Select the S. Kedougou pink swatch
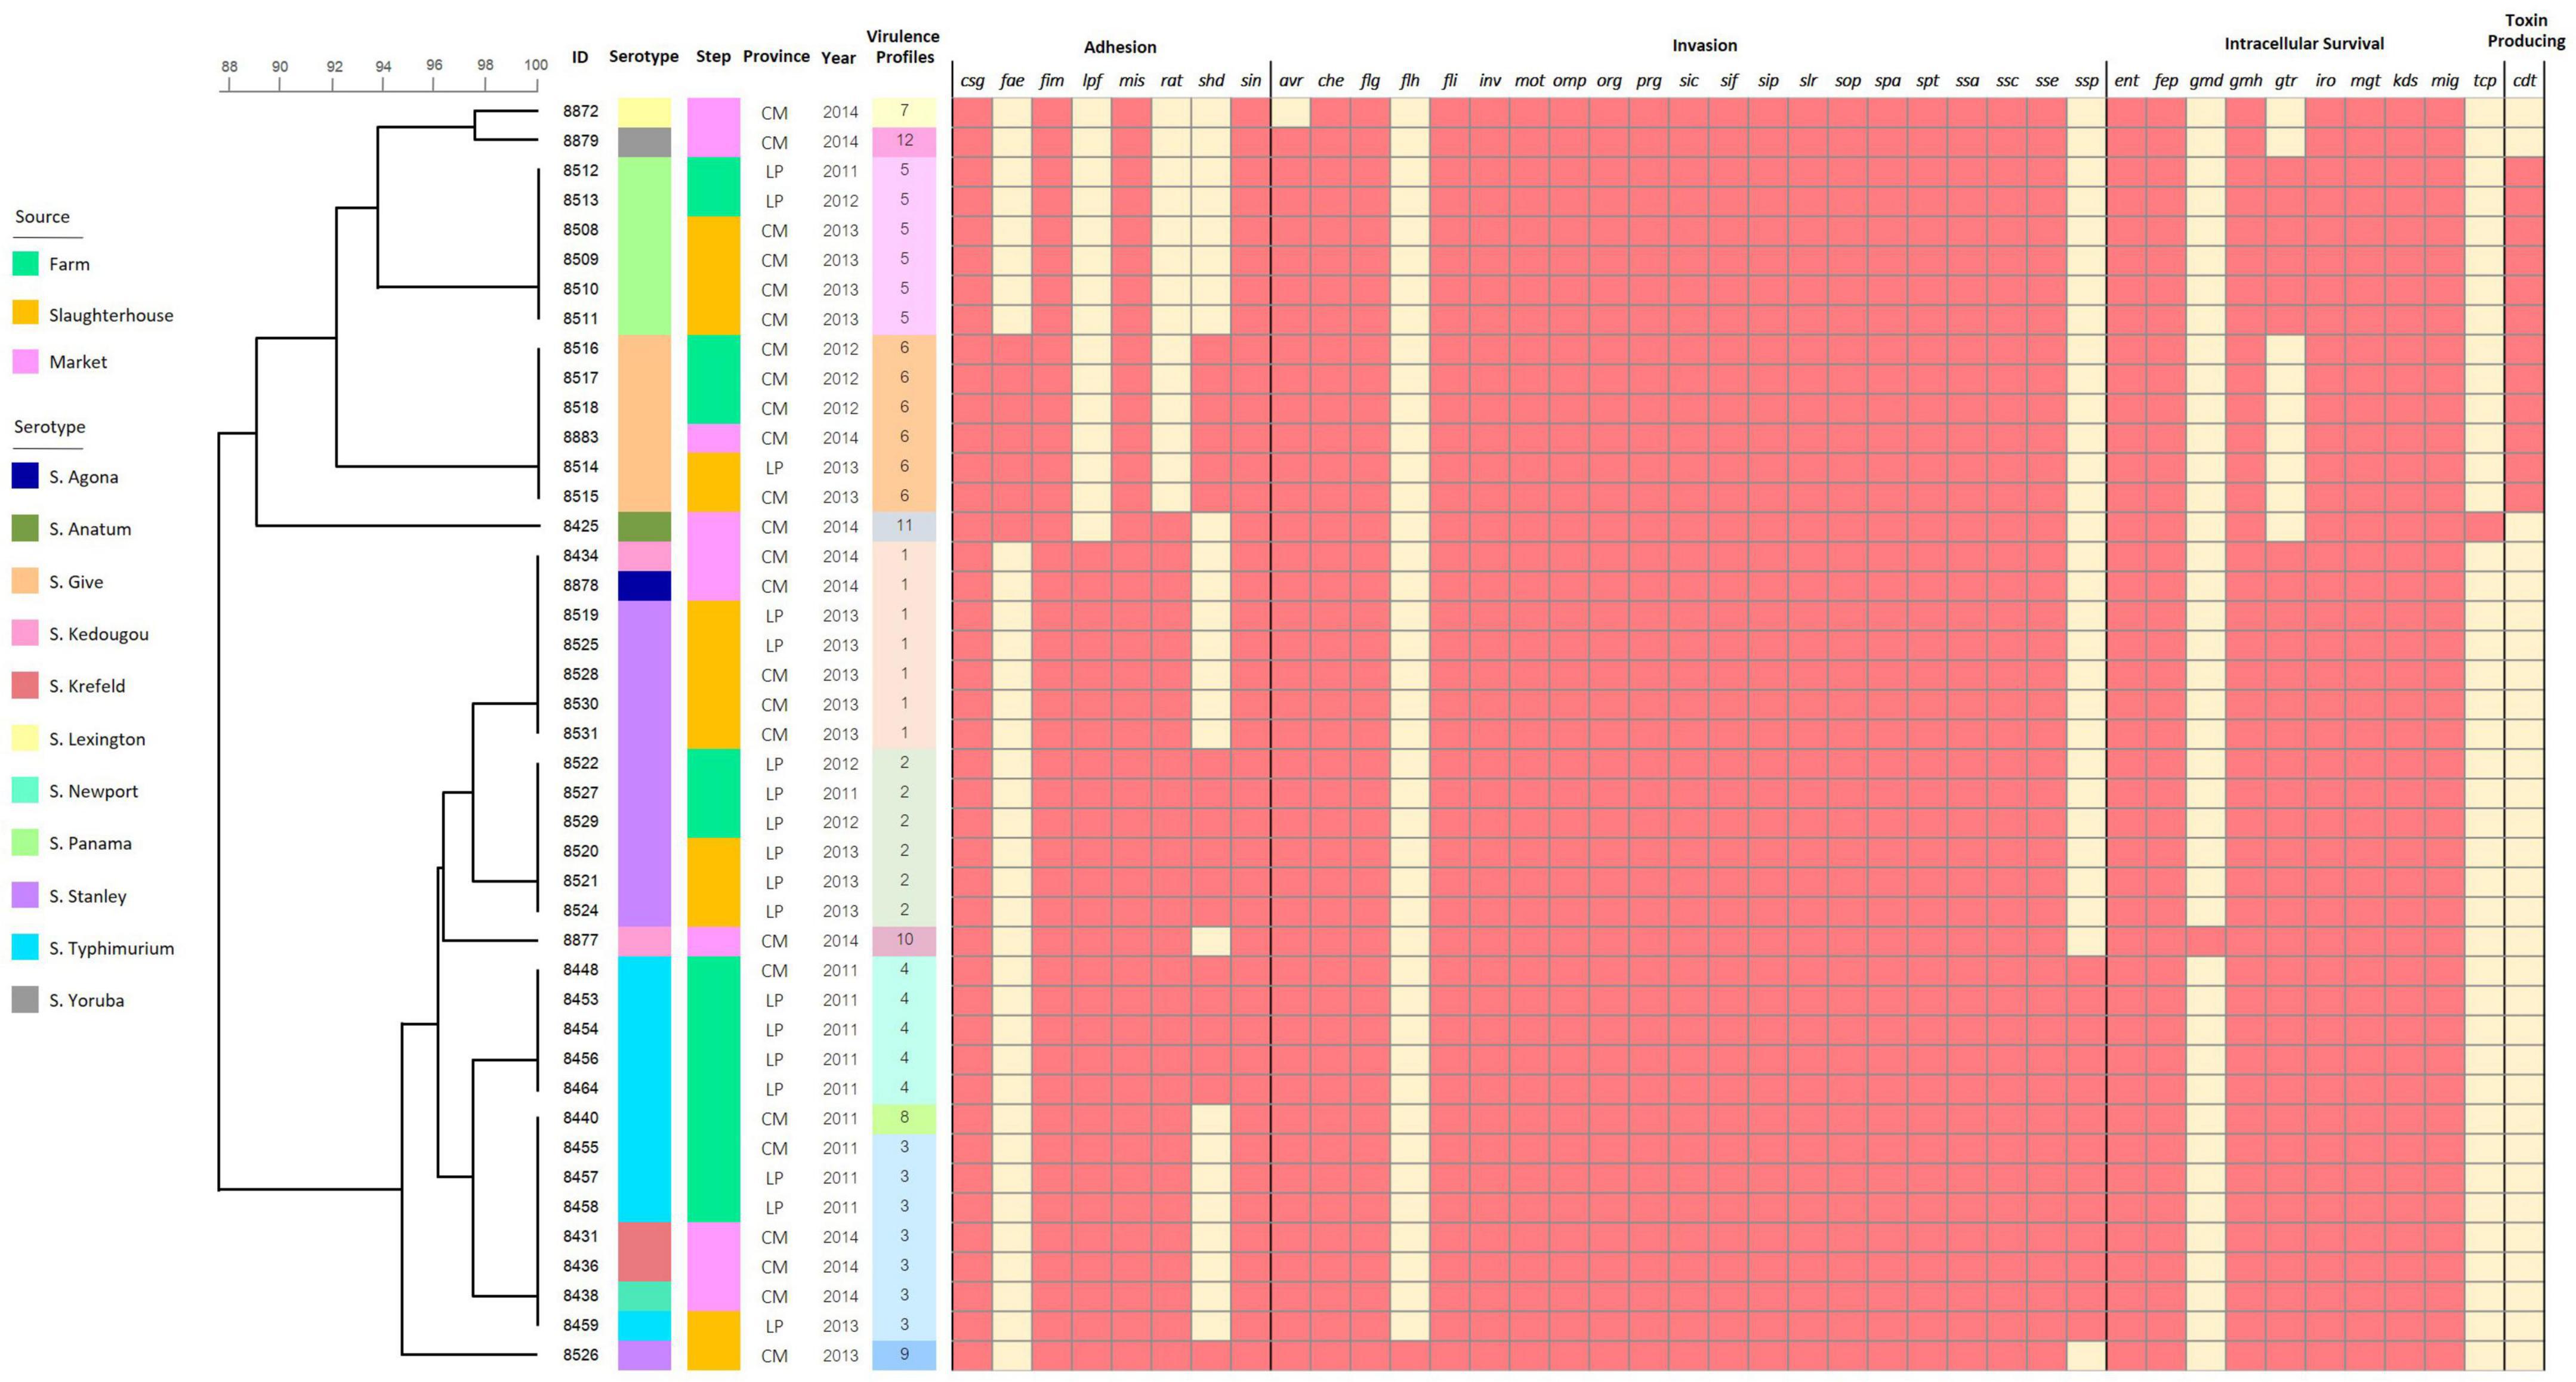This screenshot has height=1382, width=2576. tap(25, 632)
